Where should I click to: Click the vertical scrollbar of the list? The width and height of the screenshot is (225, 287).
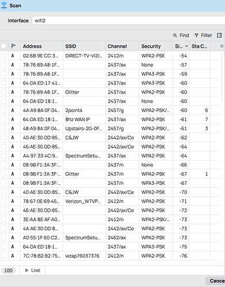click(x=222, y=76)
